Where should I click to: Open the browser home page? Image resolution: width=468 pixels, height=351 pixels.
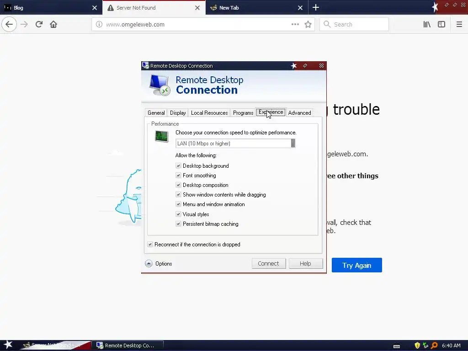point(53,24)
